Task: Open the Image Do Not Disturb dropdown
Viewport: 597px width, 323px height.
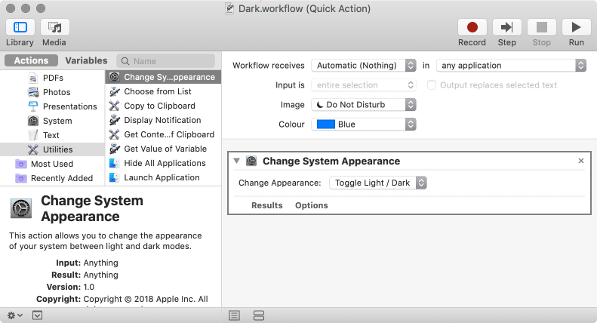Action: [x=364, y=105]
